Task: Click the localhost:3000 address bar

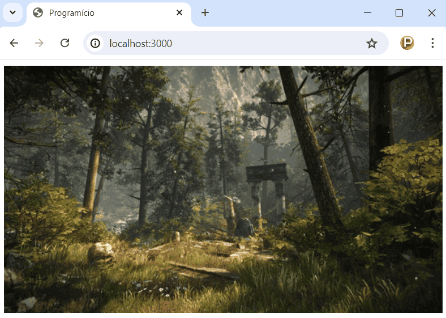Action: click(236, 43)
